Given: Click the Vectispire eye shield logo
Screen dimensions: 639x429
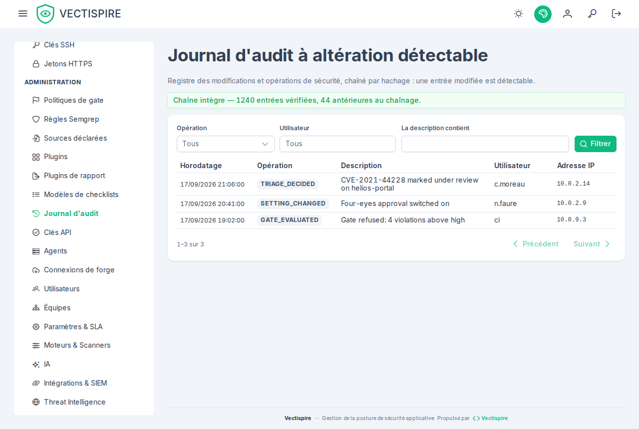Looking at the screenshot, I should pos(45,14).
